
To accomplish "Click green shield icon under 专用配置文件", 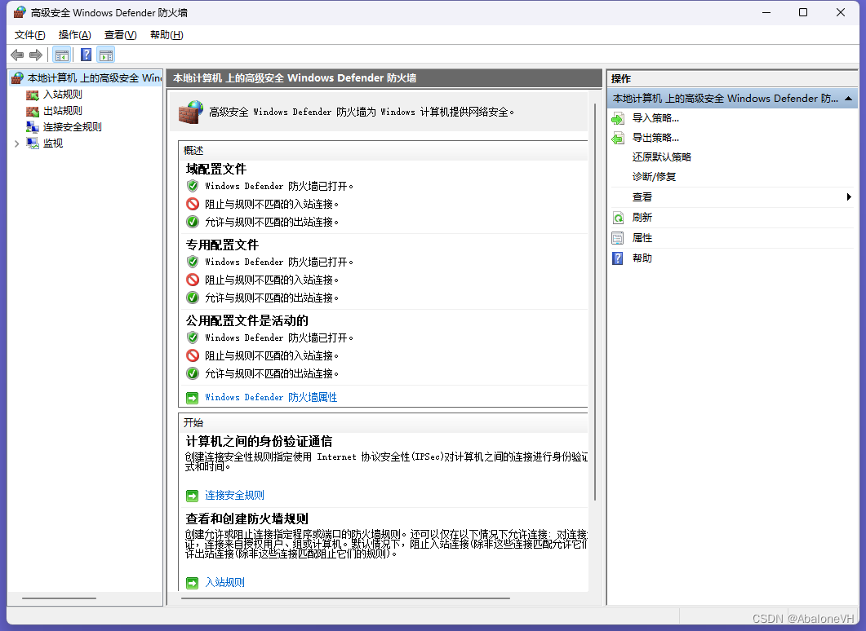I will point(192,262).
